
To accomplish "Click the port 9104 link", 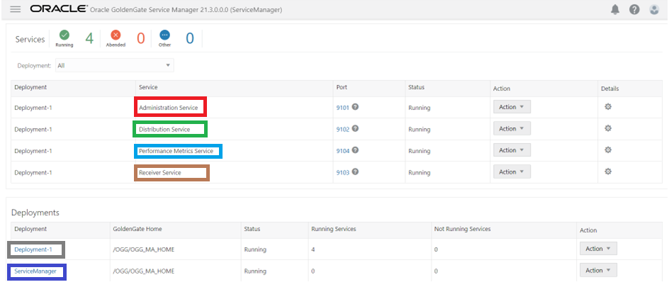I will click(x=343, y=151).
